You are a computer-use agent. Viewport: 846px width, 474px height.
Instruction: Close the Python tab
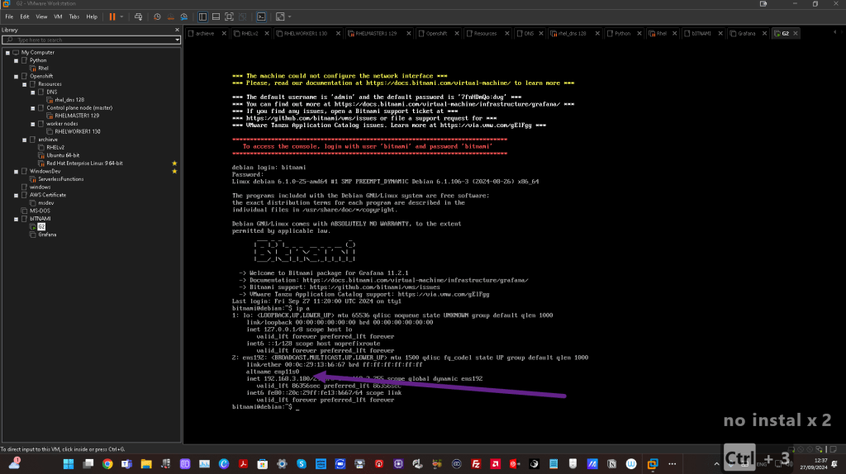pyautogui.click(x=639, y=33)
